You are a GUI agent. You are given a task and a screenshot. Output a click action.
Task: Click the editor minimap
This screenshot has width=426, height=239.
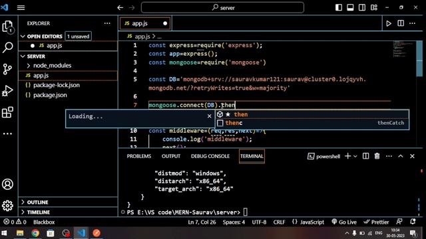403,49
